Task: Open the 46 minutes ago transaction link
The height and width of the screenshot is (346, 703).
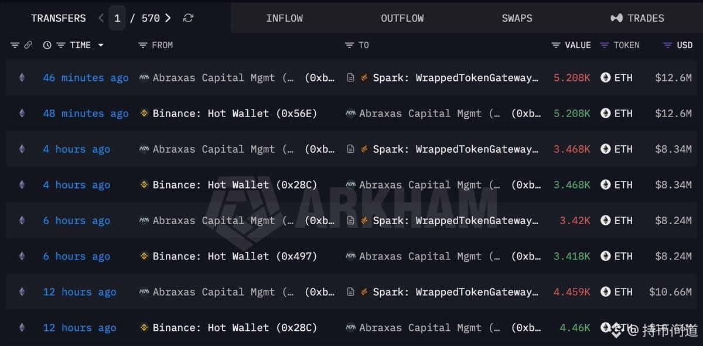Action: [86, 77]
